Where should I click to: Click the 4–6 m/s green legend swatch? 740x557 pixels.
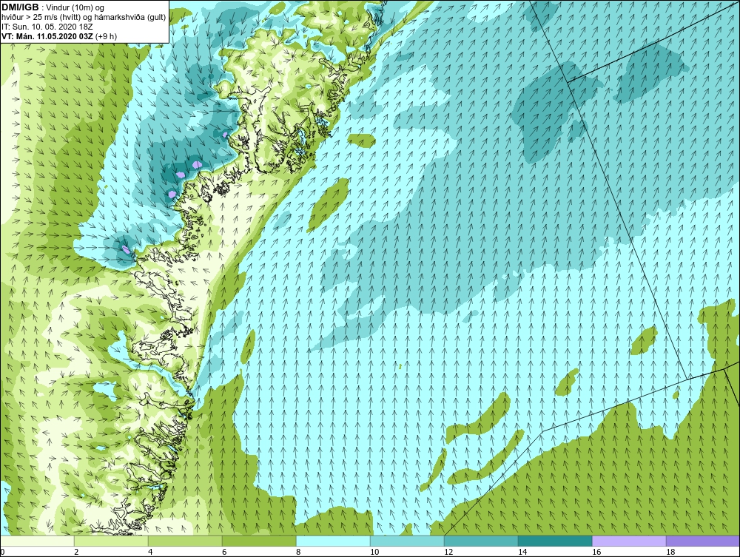185,541
